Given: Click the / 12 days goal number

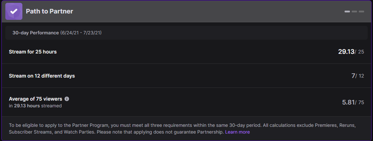Looking at the screenshot, I should pos(360,76).
